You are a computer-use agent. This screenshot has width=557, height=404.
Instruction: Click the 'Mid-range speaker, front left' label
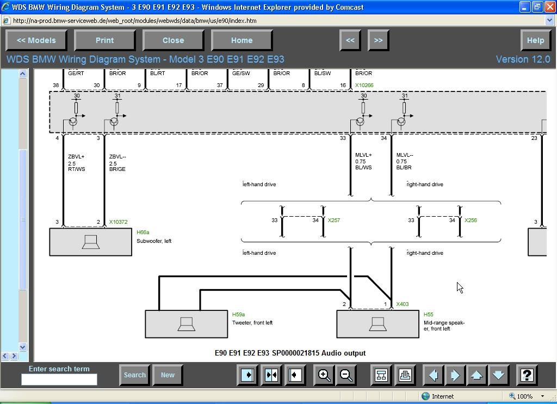click(x=444, y=326)
